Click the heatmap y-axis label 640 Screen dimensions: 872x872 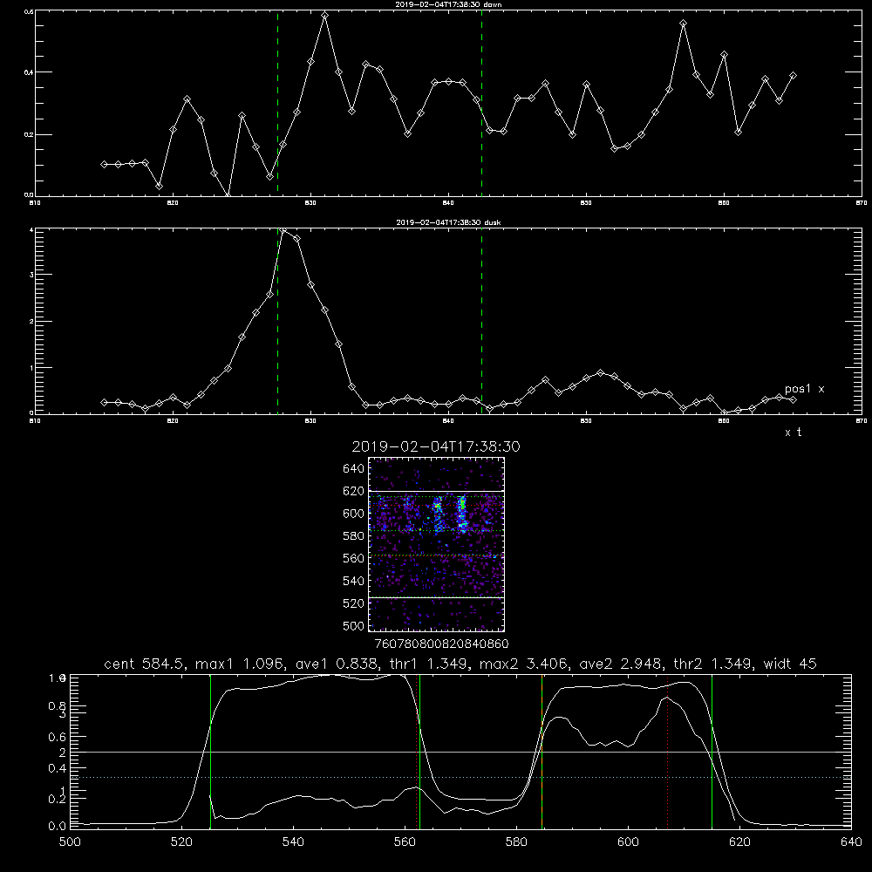(354, 469)
